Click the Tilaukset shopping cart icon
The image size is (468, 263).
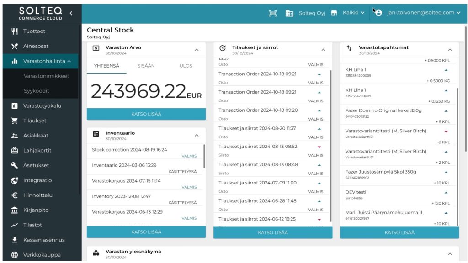(14, 121)
